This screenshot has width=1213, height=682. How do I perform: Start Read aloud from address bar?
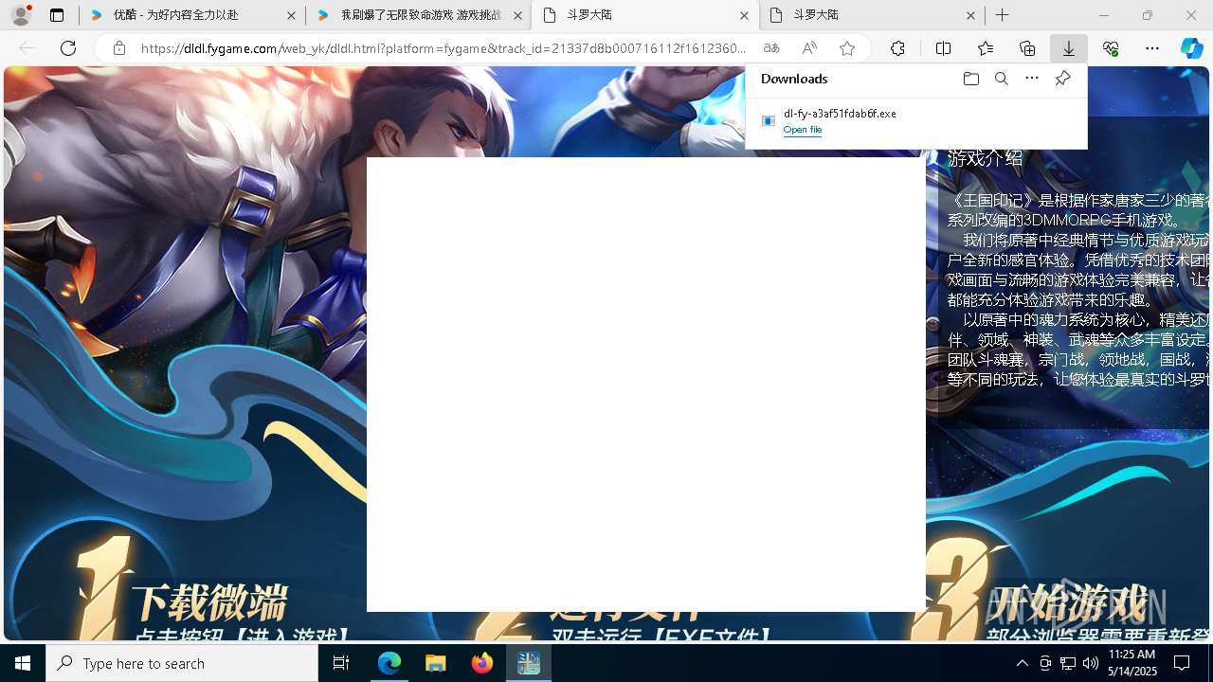point(809,48)
